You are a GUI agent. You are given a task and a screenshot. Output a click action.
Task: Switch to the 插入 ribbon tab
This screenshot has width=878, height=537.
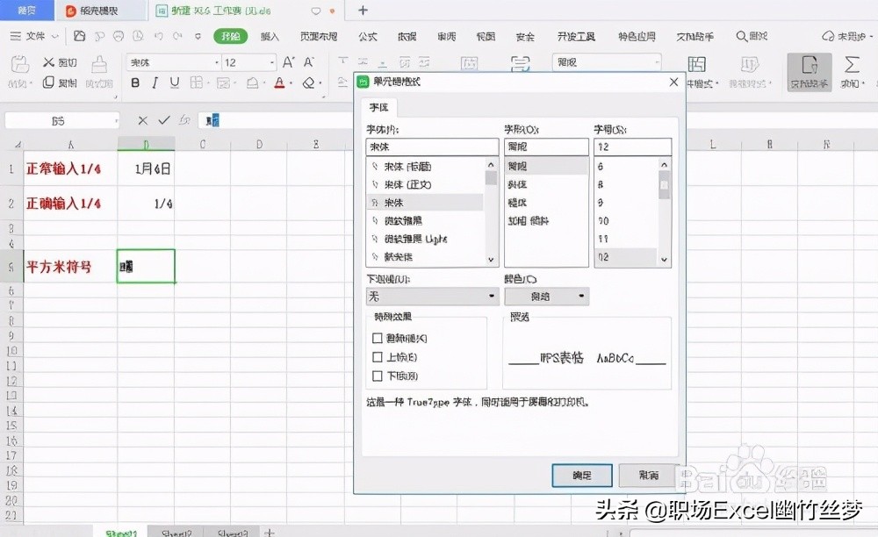coord(270,37)
